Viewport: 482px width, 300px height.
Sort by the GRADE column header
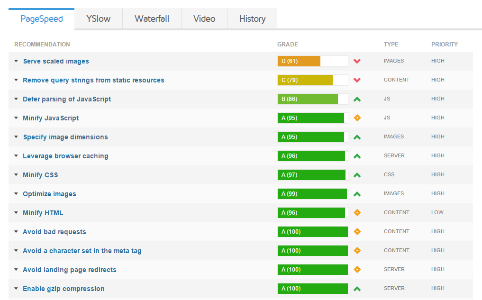click(x=287, y=45)
